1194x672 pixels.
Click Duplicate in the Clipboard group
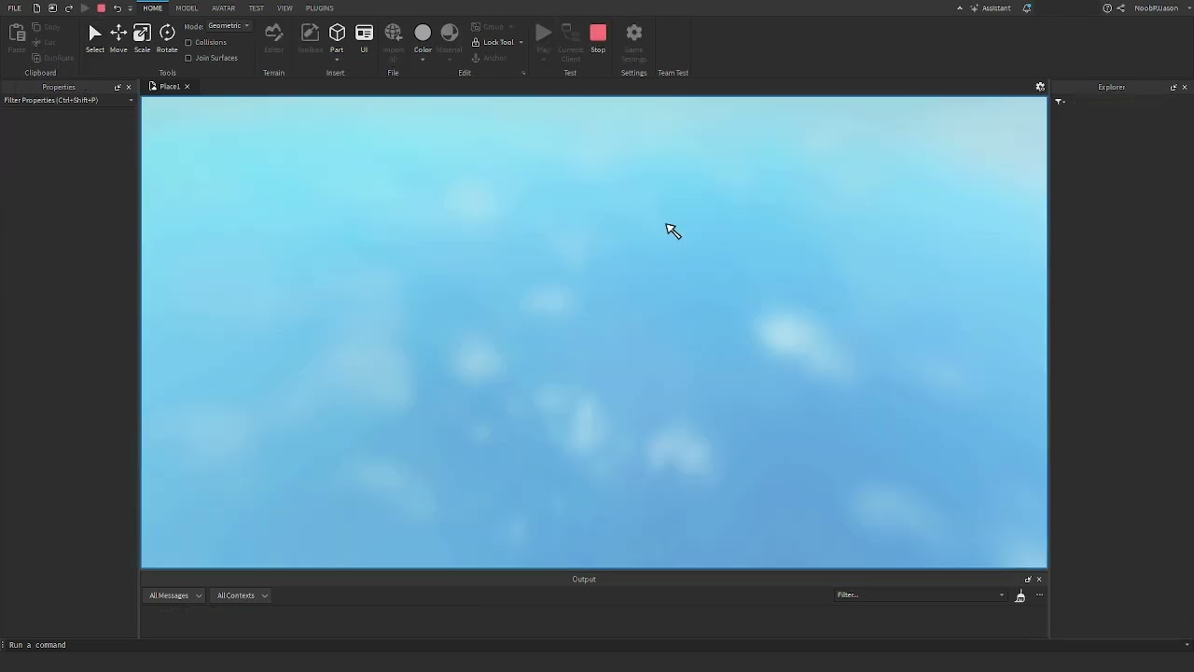53,58
